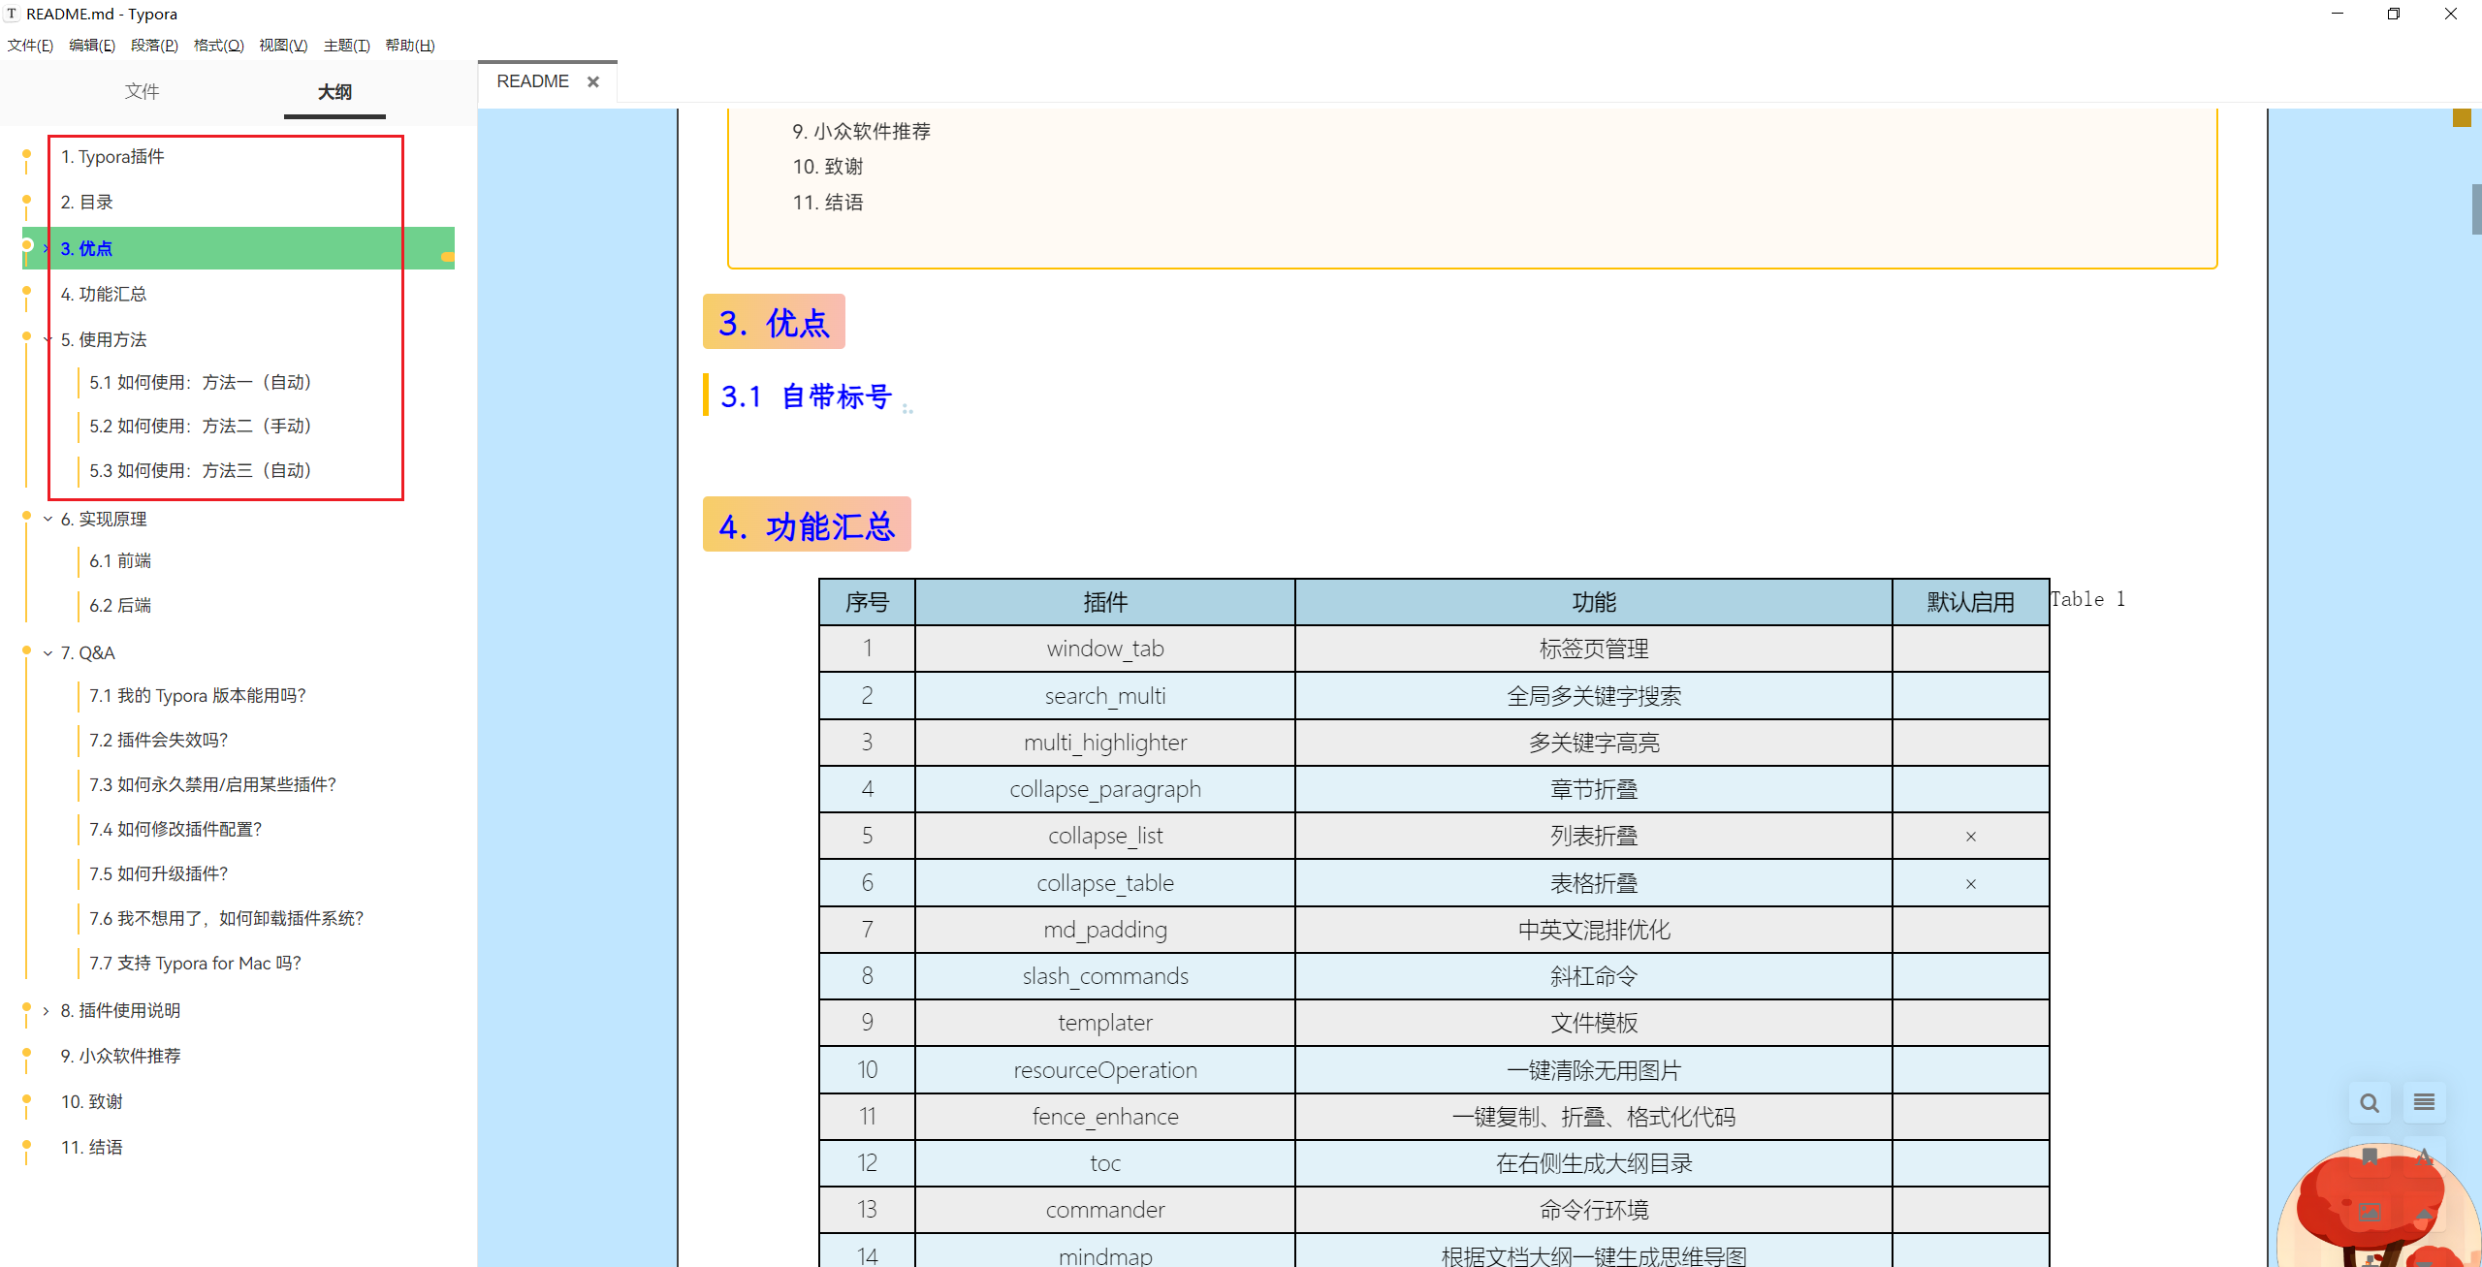Image resolution: width=2482 pixels, height=1267 pixels.
Task: Click the 3. 优点 heading in document
Action: (774, 322)
